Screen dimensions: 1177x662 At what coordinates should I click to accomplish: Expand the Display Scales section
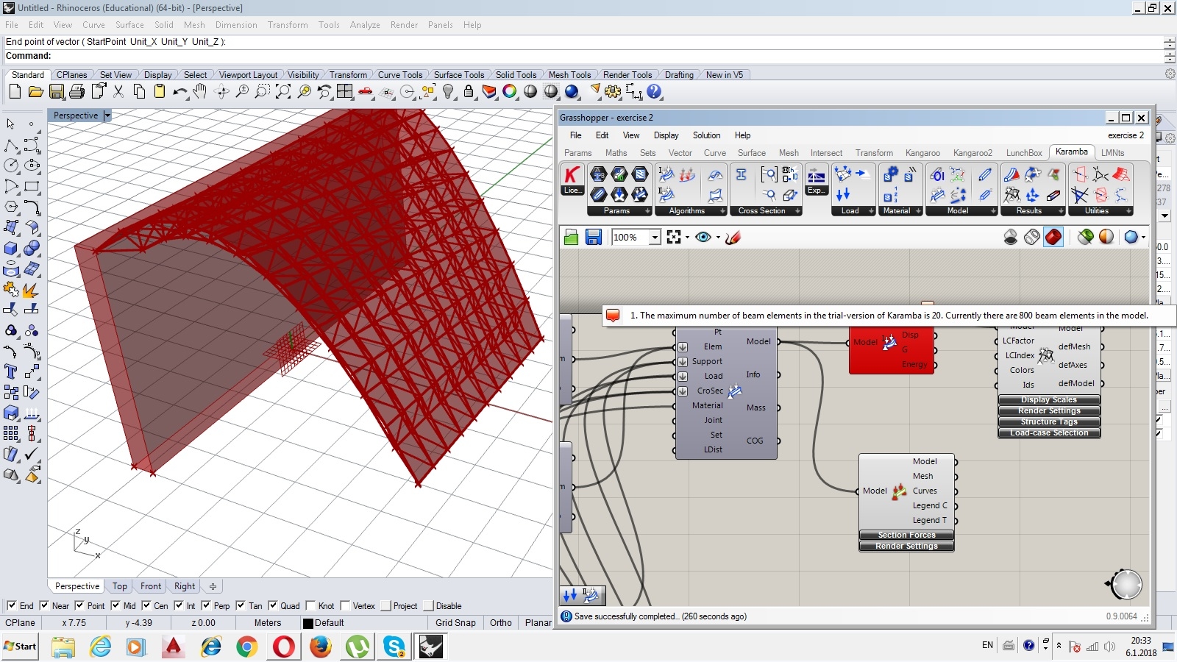tap(1049, 399)
